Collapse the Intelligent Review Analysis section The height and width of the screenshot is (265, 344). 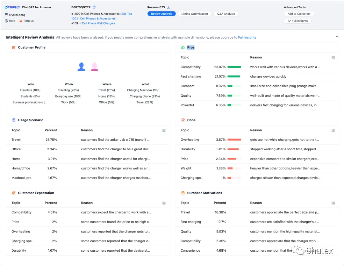(x=337, y=37)
